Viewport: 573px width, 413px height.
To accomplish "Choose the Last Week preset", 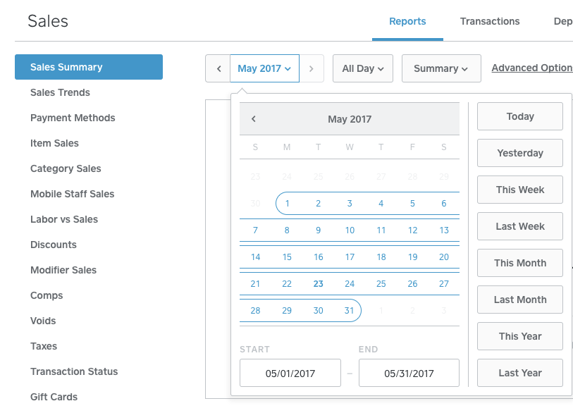I will [520, 226].
